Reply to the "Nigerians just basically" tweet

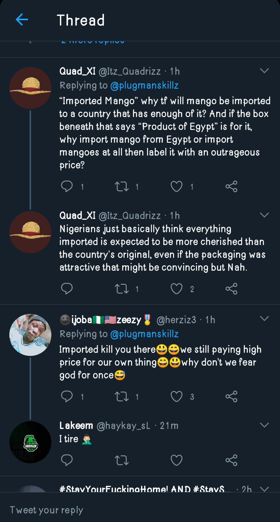tap(67, 289)
